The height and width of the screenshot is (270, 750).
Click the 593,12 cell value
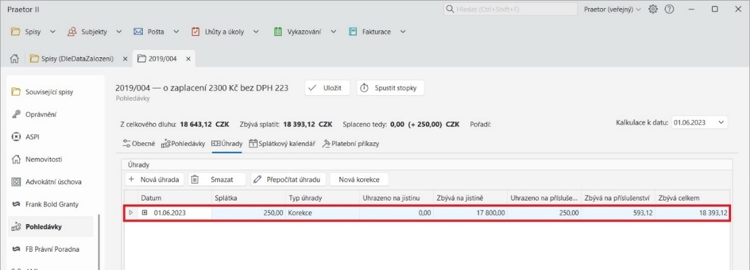tap(642, 213)
